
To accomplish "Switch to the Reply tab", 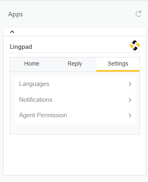I will coord(75,64).
